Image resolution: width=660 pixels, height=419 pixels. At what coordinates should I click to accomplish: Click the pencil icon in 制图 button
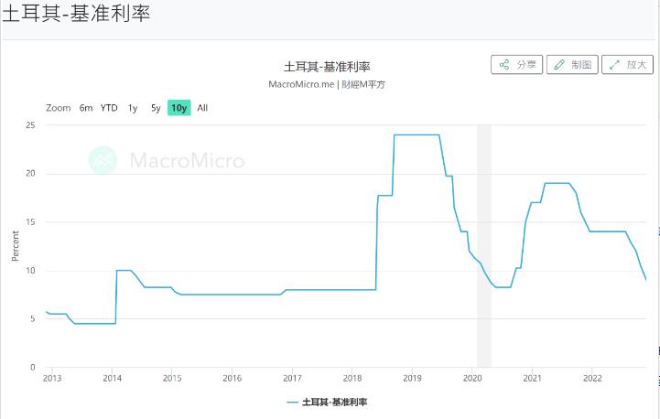[559, 65]
